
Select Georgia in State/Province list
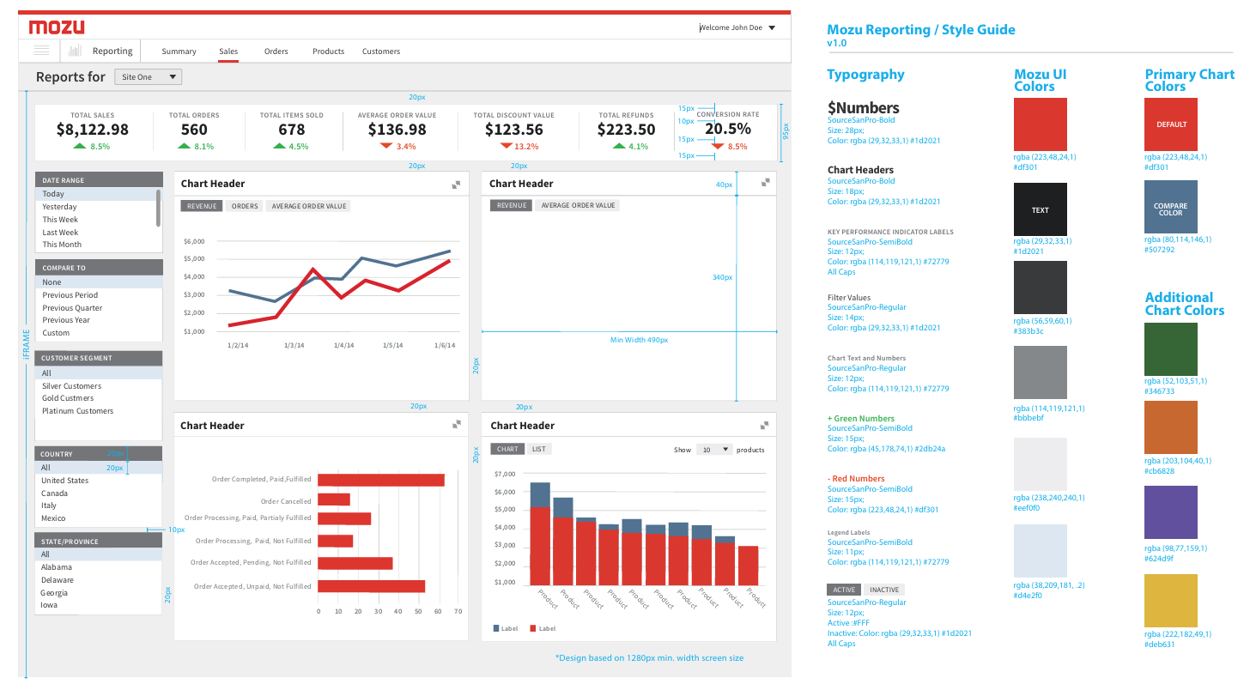click(99, 593)
